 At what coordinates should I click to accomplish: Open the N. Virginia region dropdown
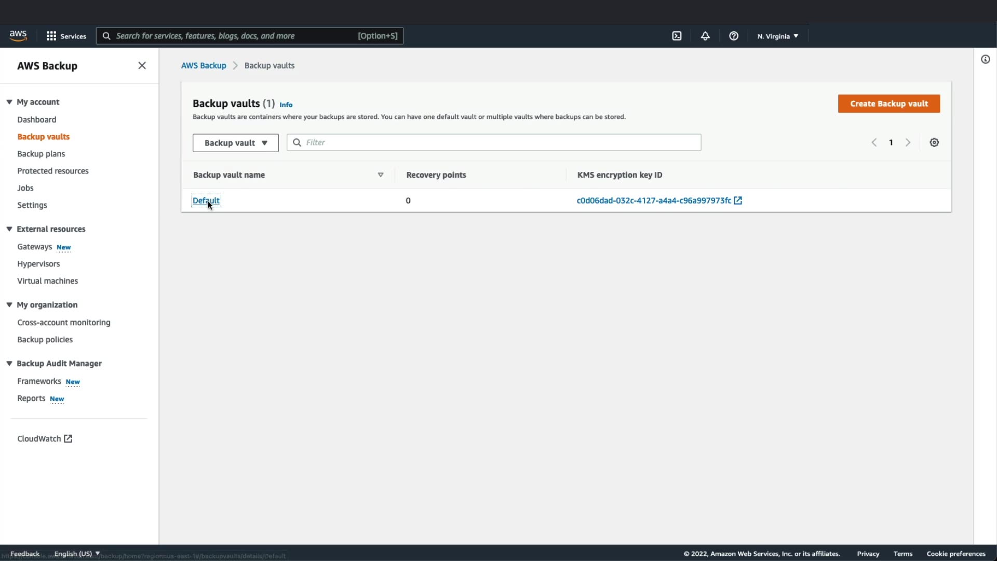777,36
